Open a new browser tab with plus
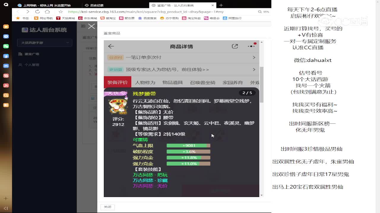This screenshot has height=213, width=380. 221,5
